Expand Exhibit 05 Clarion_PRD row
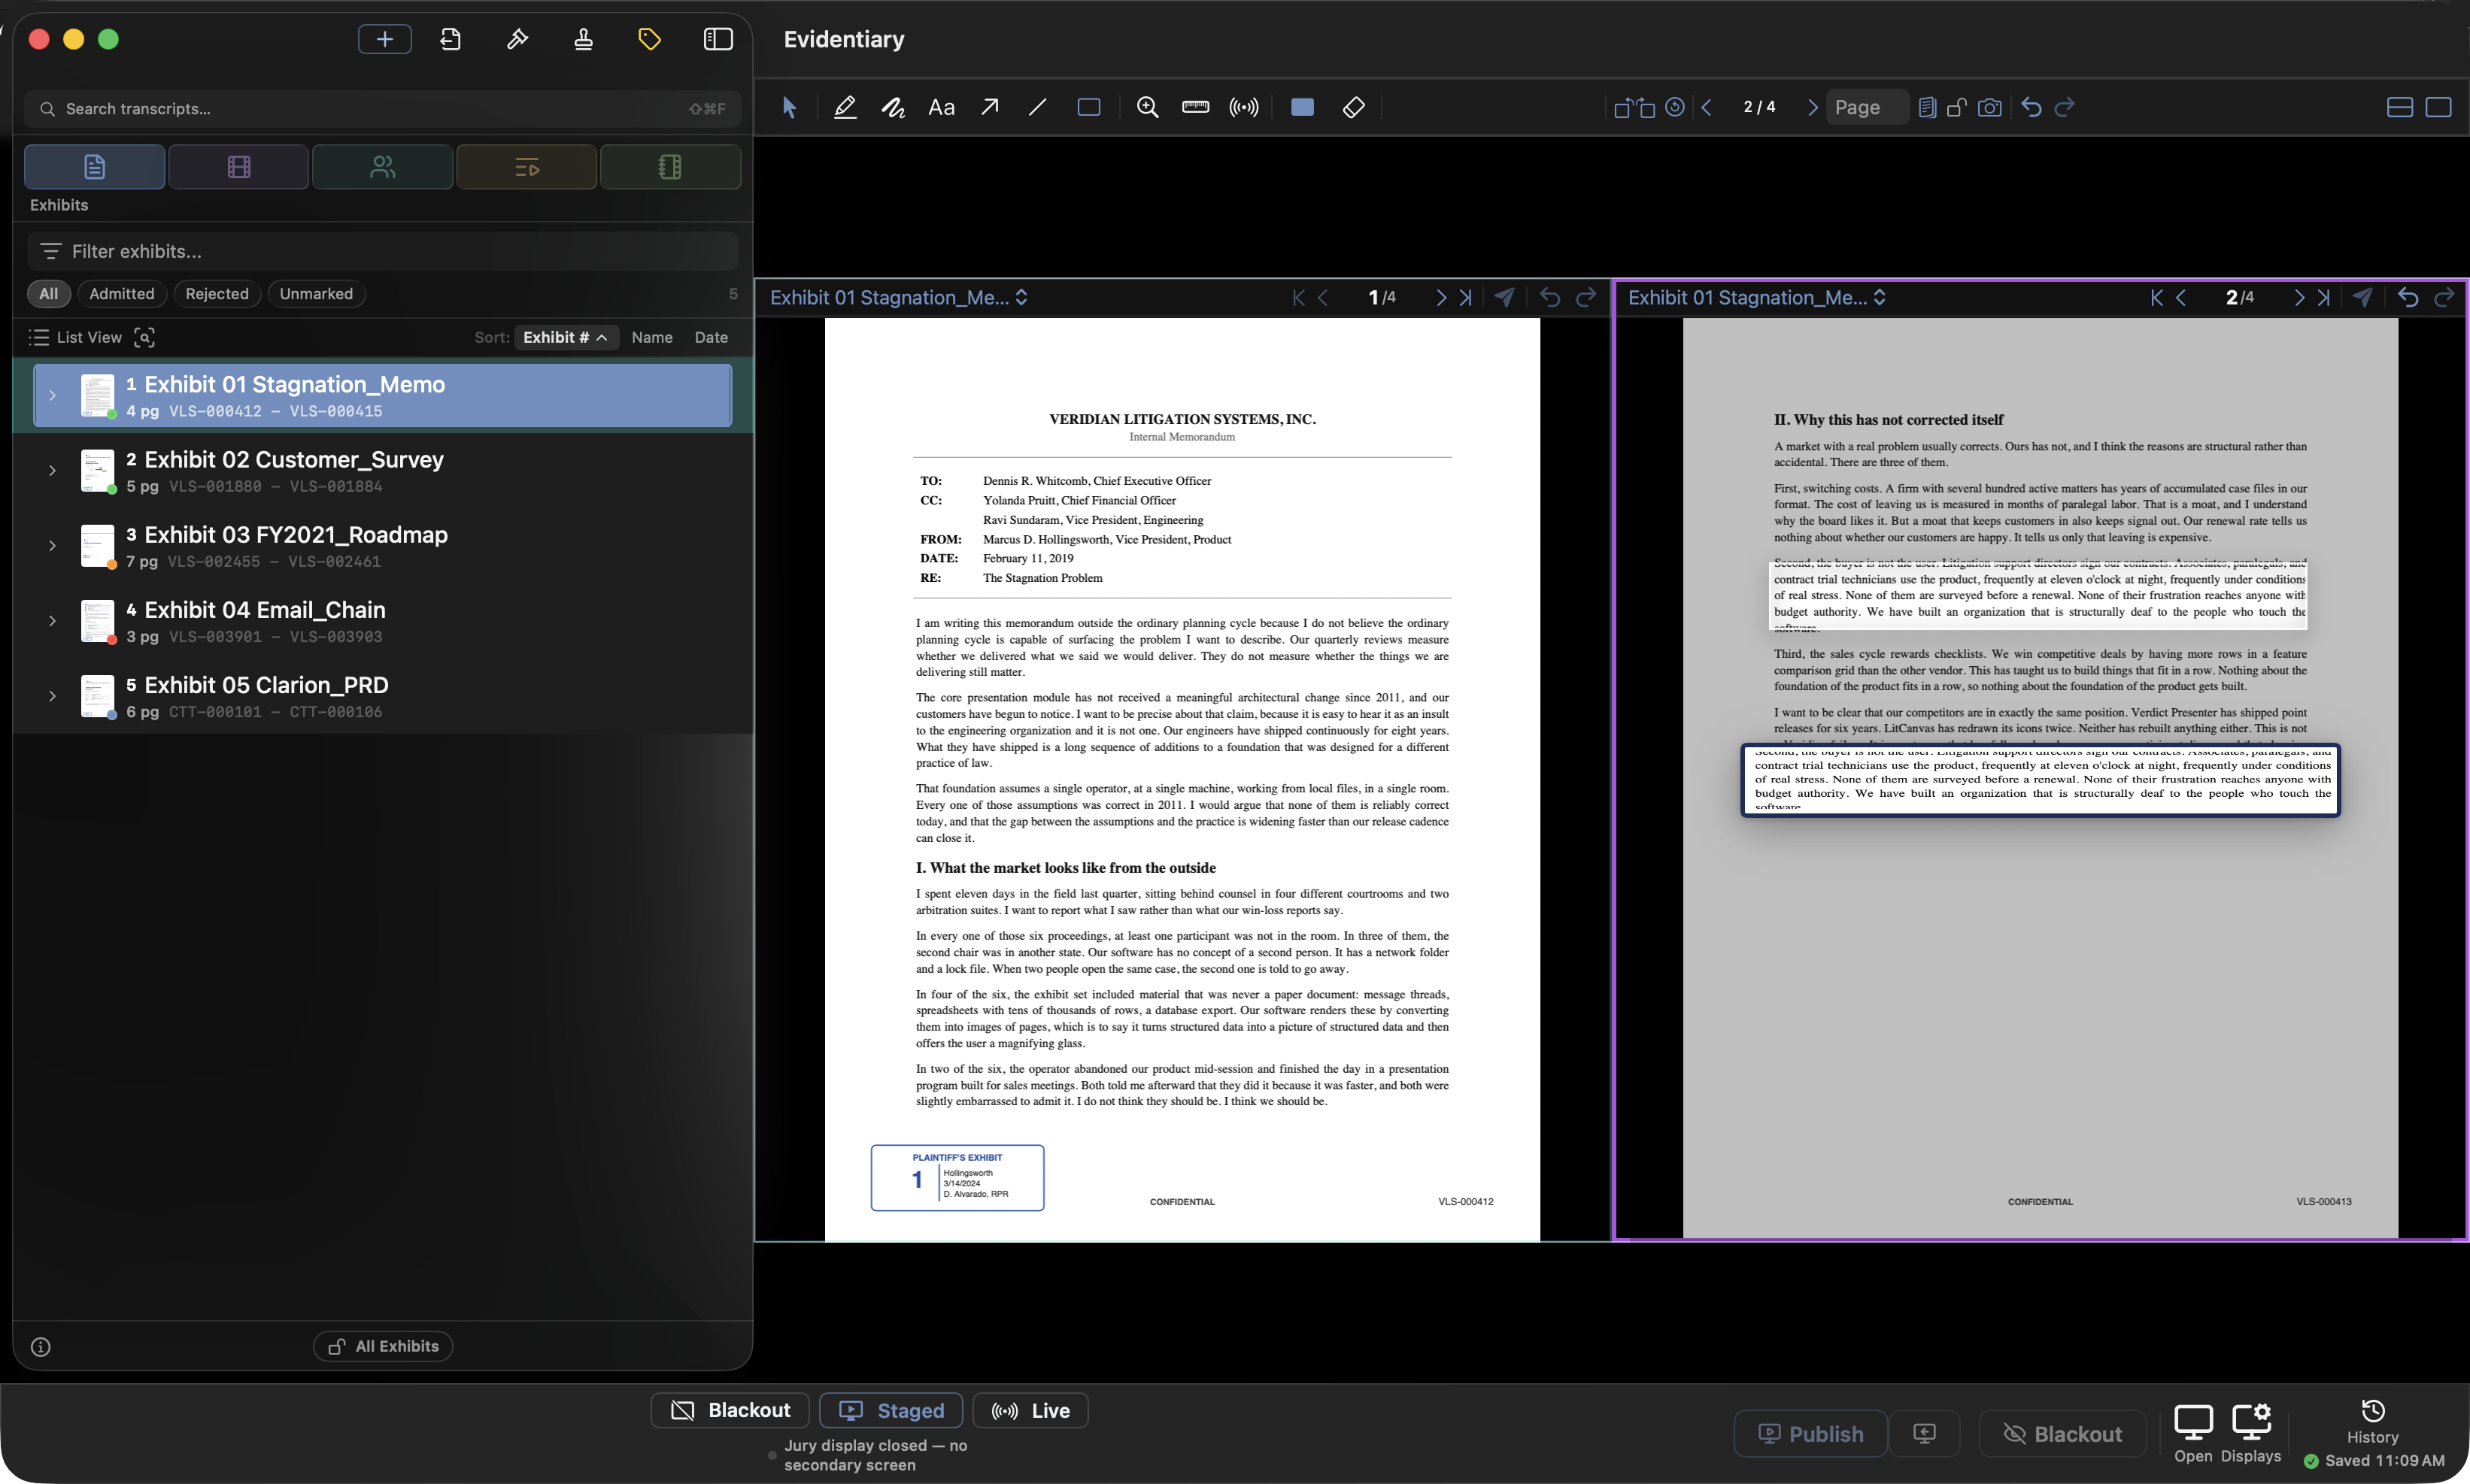2470x1484 pixels. coord(52,696)
